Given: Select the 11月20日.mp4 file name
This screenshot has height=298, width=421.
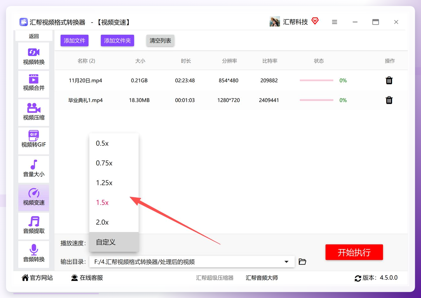Looking at the screenshot, I should (85, 80).
